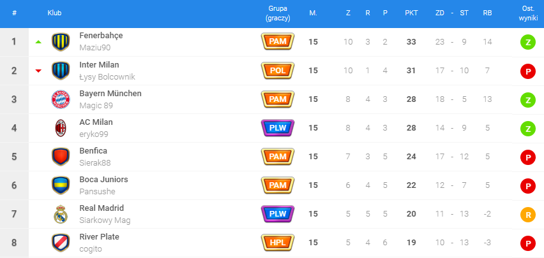The image size is (544, 258).
Task: Click the Real Madrid club logo
Action: click(x=60, y=214)
